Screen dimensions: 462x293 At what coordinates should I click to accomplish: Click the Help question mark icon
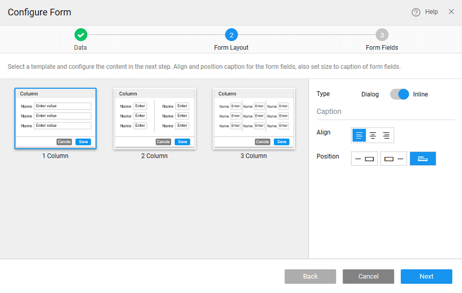pos(416,12)
